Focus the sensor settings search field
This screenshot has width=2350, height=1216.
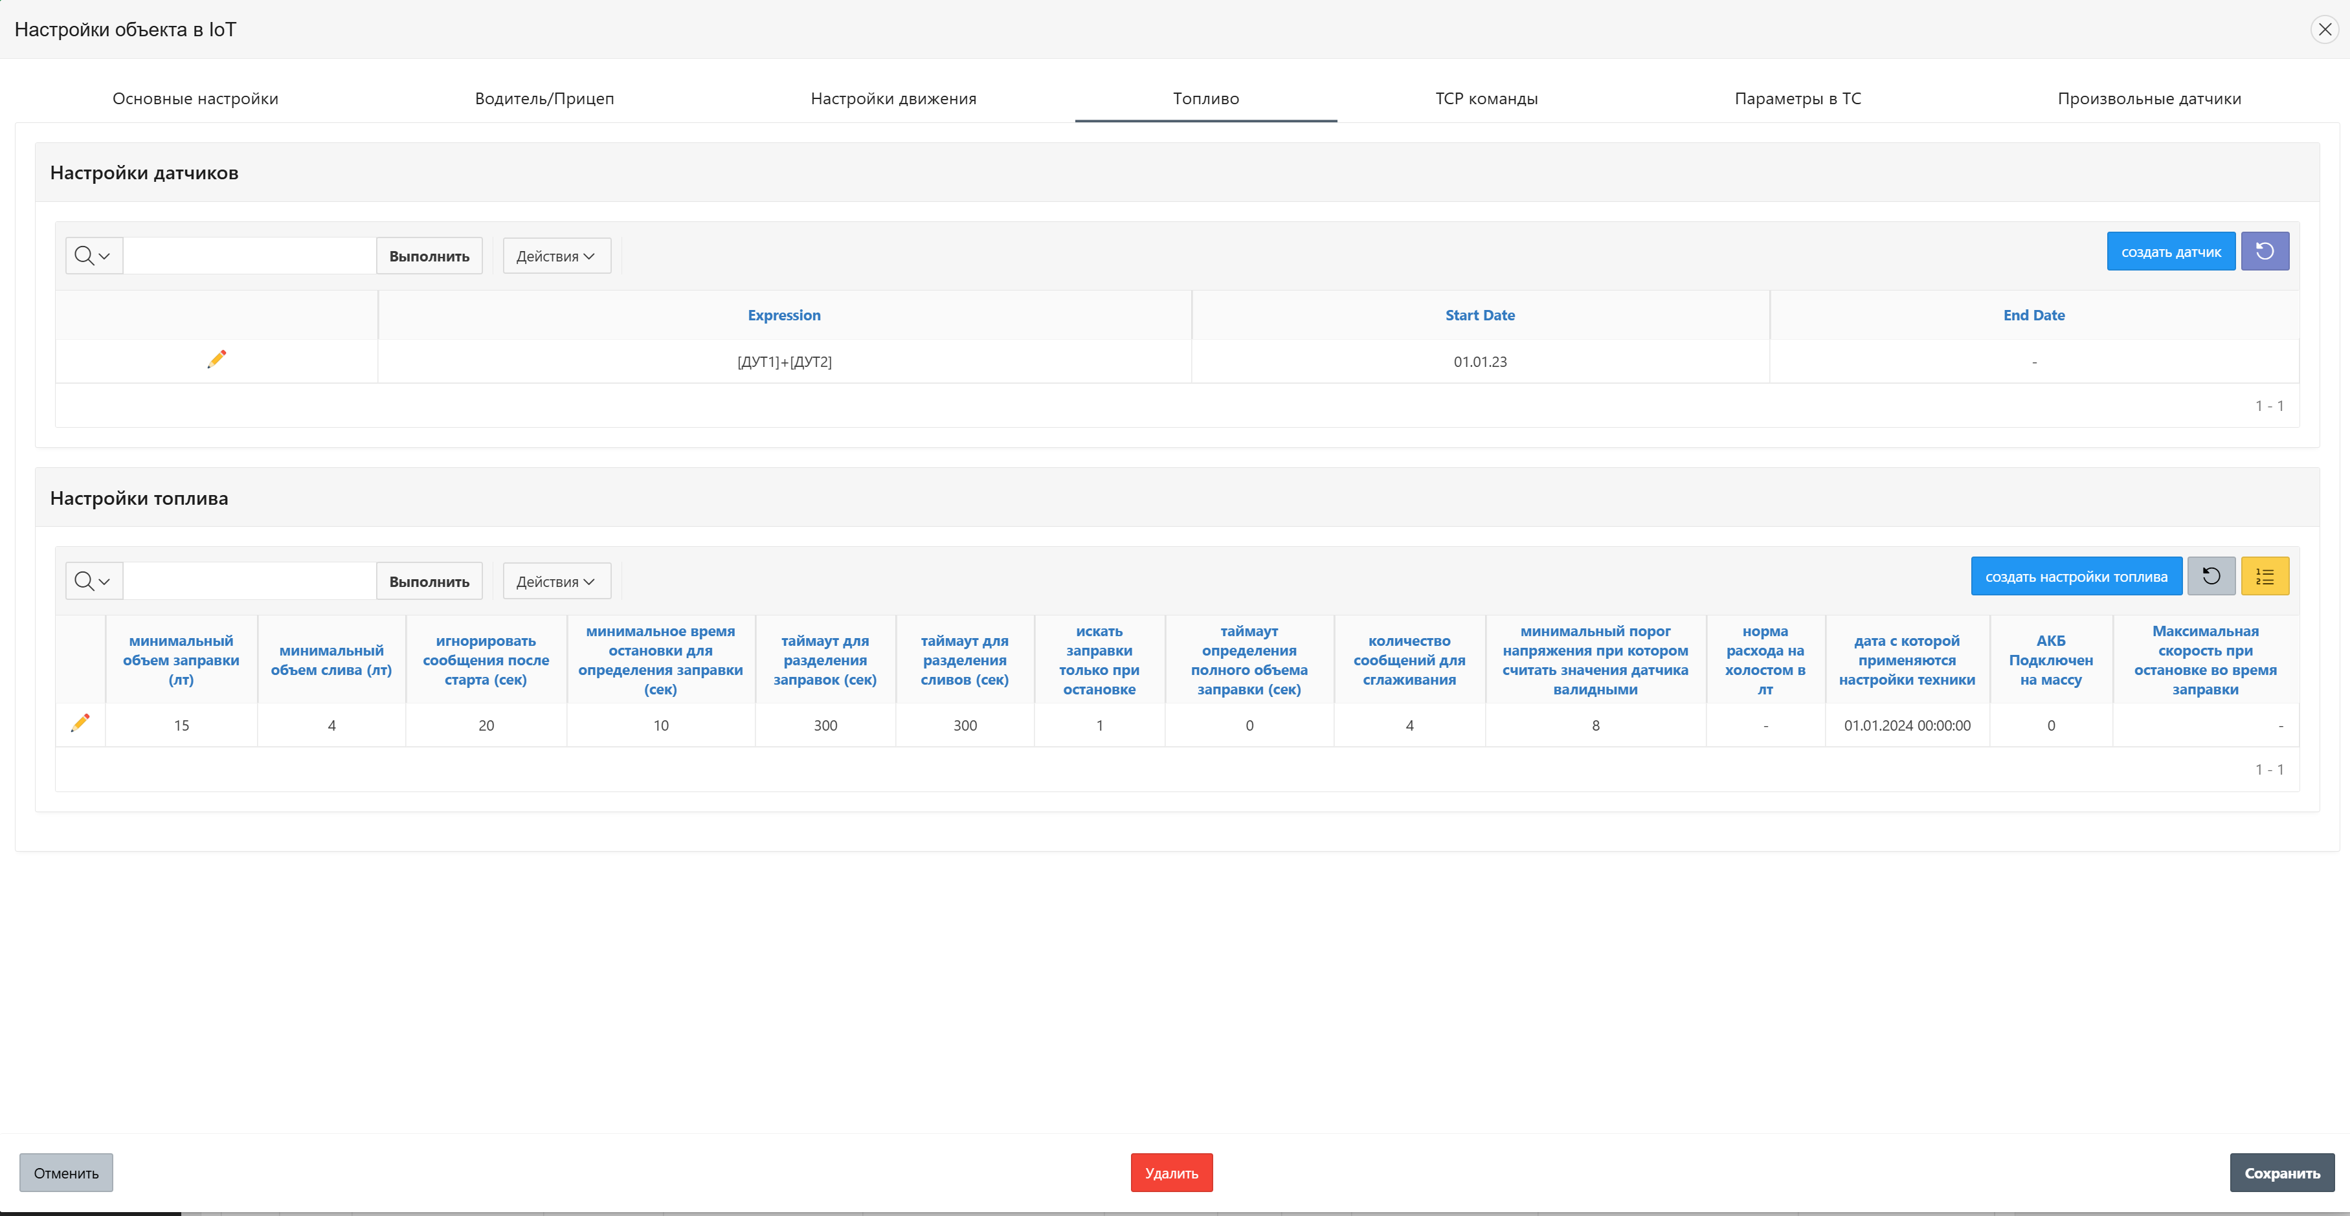click(249, 256)
